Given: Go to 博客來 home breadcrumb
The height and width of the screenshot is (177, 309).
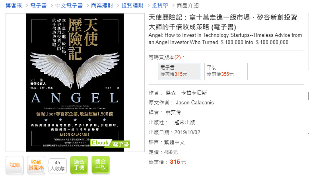Looking at the screenshot, I should click(x=14, y=6).
